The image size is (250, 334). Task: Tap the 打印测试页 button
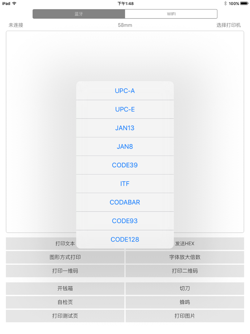pos(65,316)
